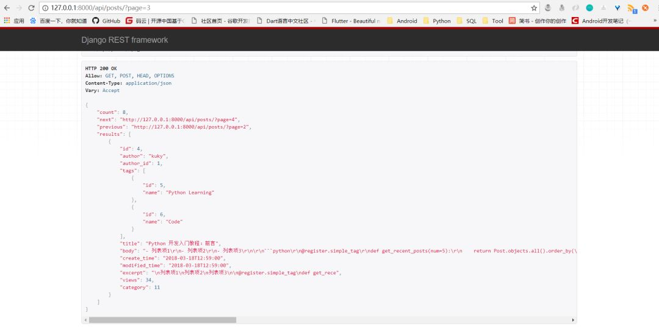This screenshot has height=332, width=659.
Task: Show more bookmarks with the » chevron
Action: [654, 21]
